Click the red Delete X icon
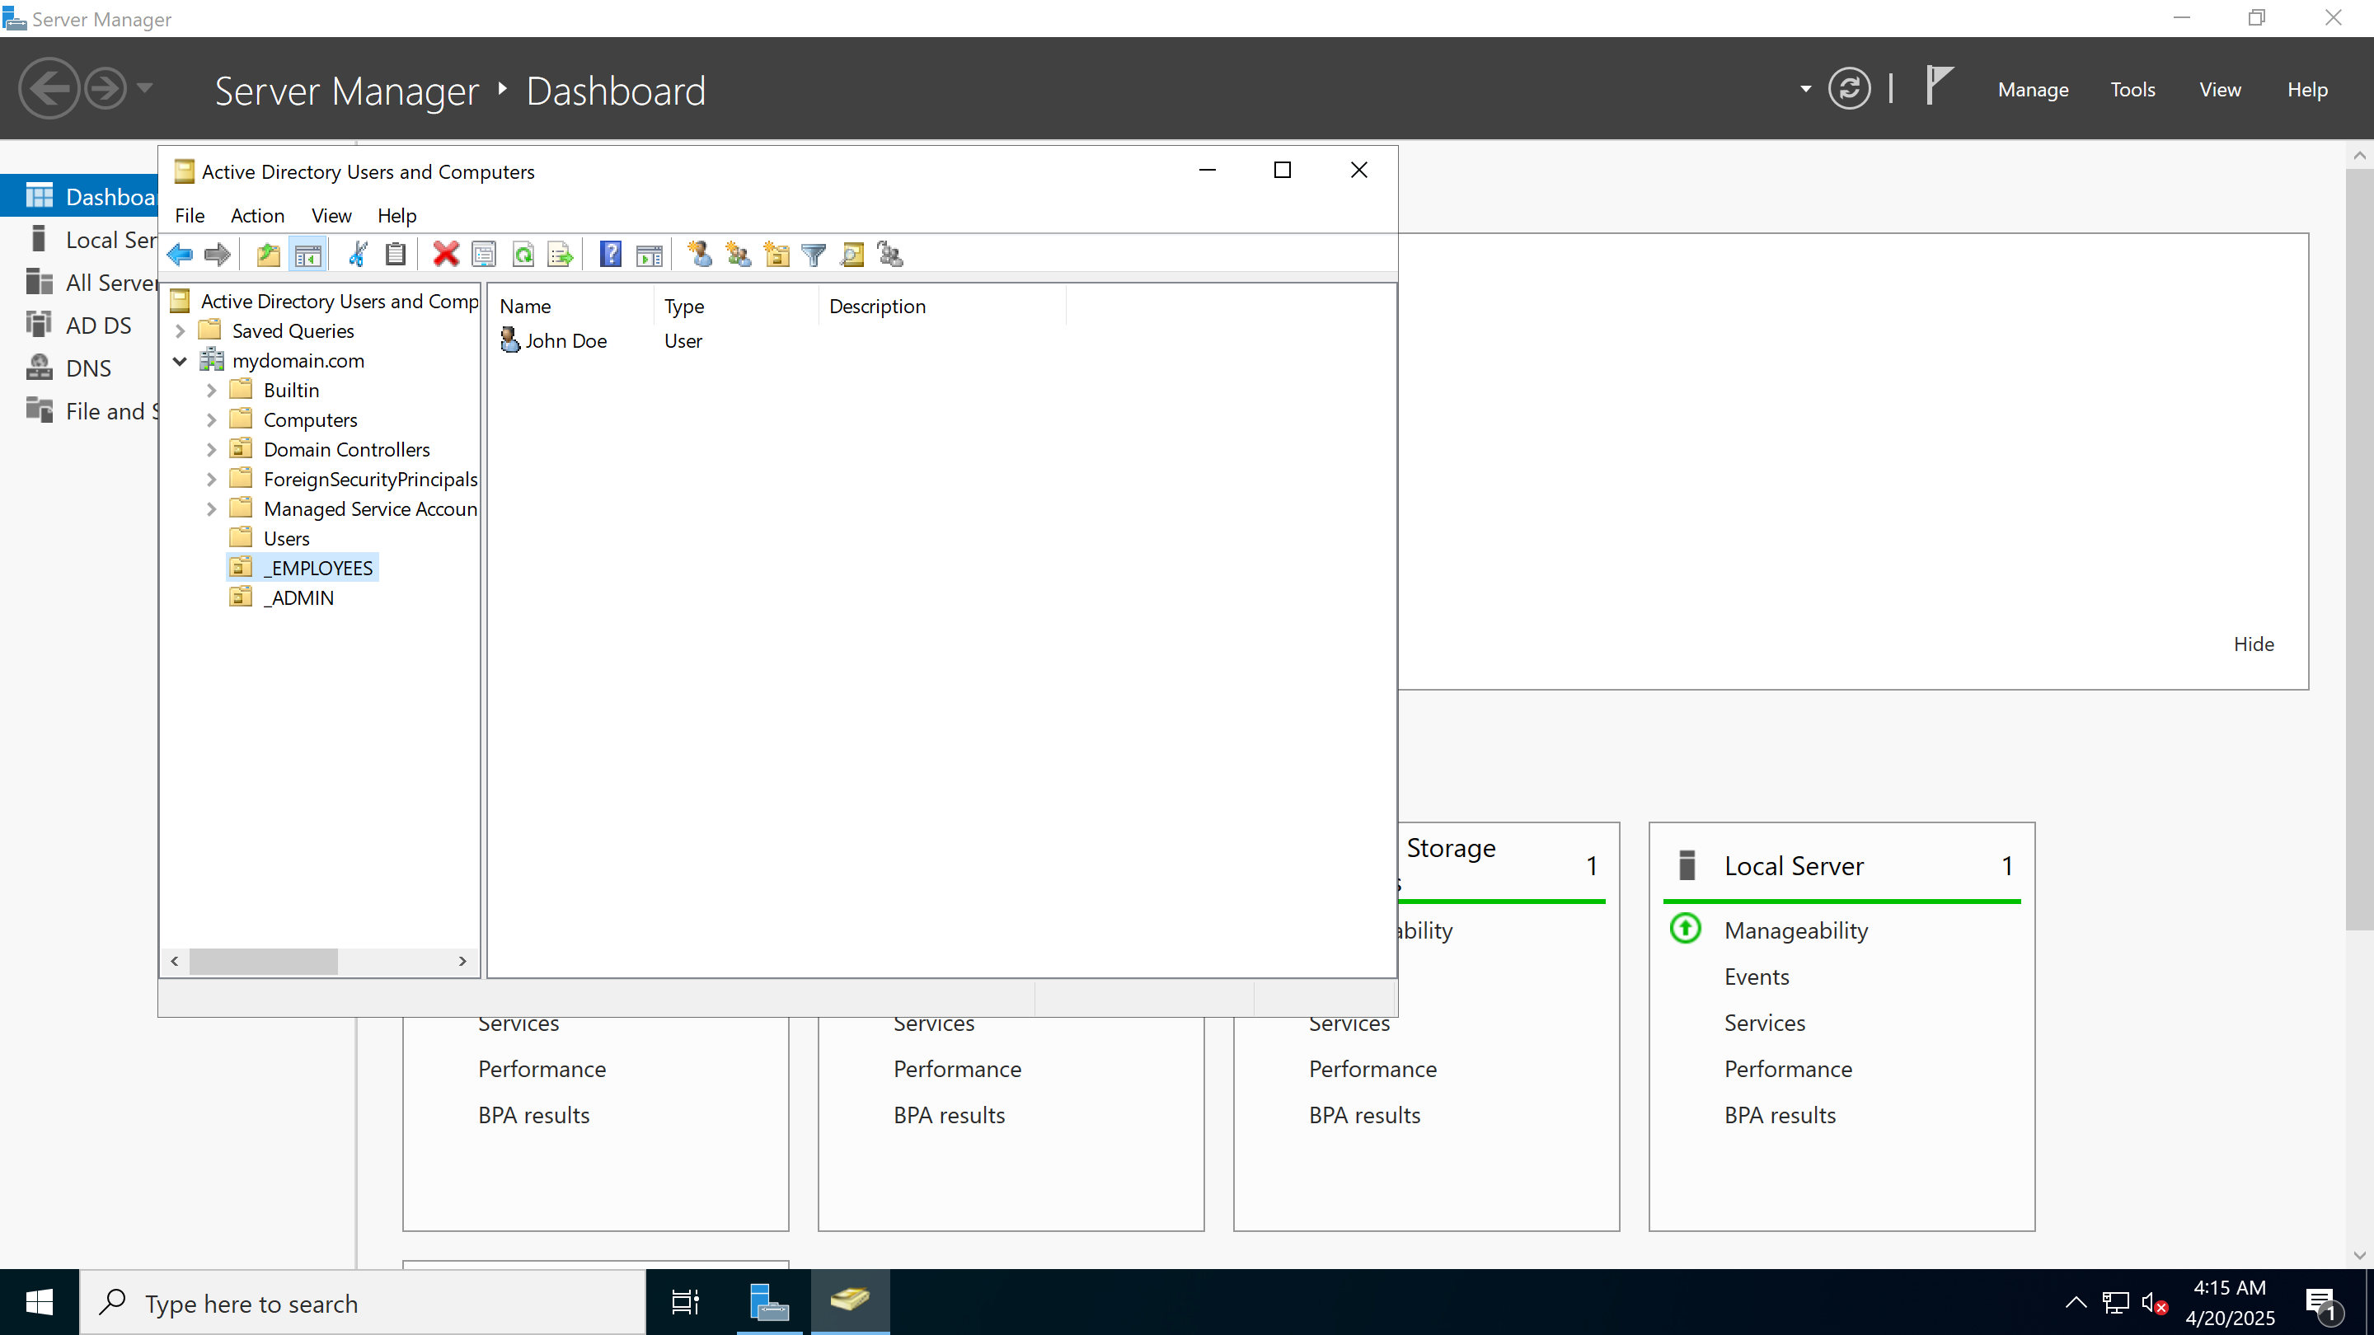The width and height of the screenshot is (2374, 1335). 446,255
